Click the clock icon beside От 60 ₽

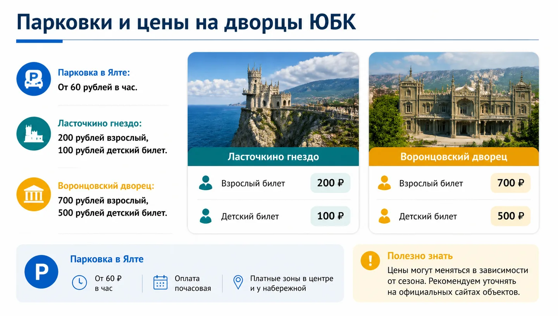[x=79, y=283]
